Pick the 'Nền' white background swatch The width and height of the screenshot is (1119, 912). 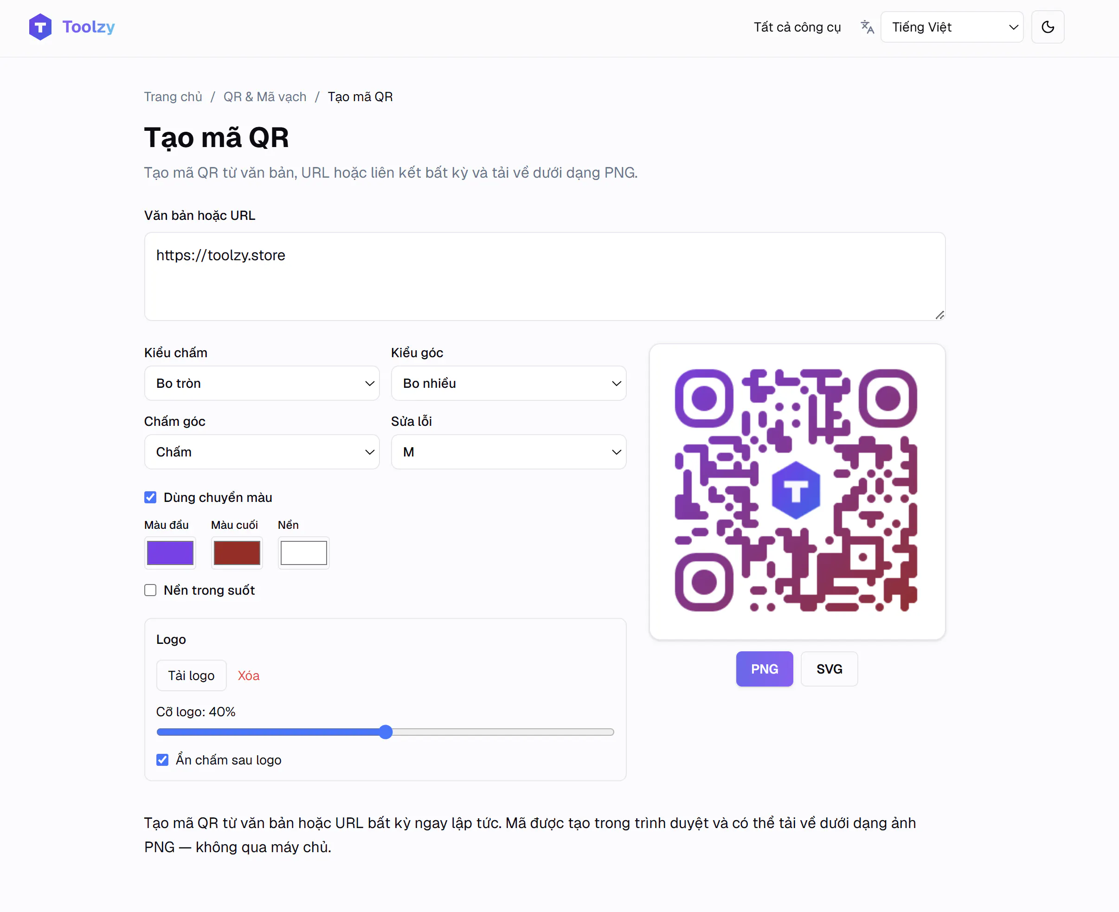tap(304, 552)
